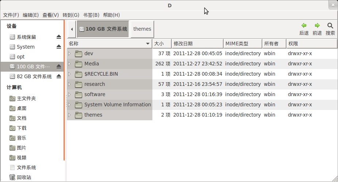
Task: Click the green Back arrow icon
Action: [304, 26]
